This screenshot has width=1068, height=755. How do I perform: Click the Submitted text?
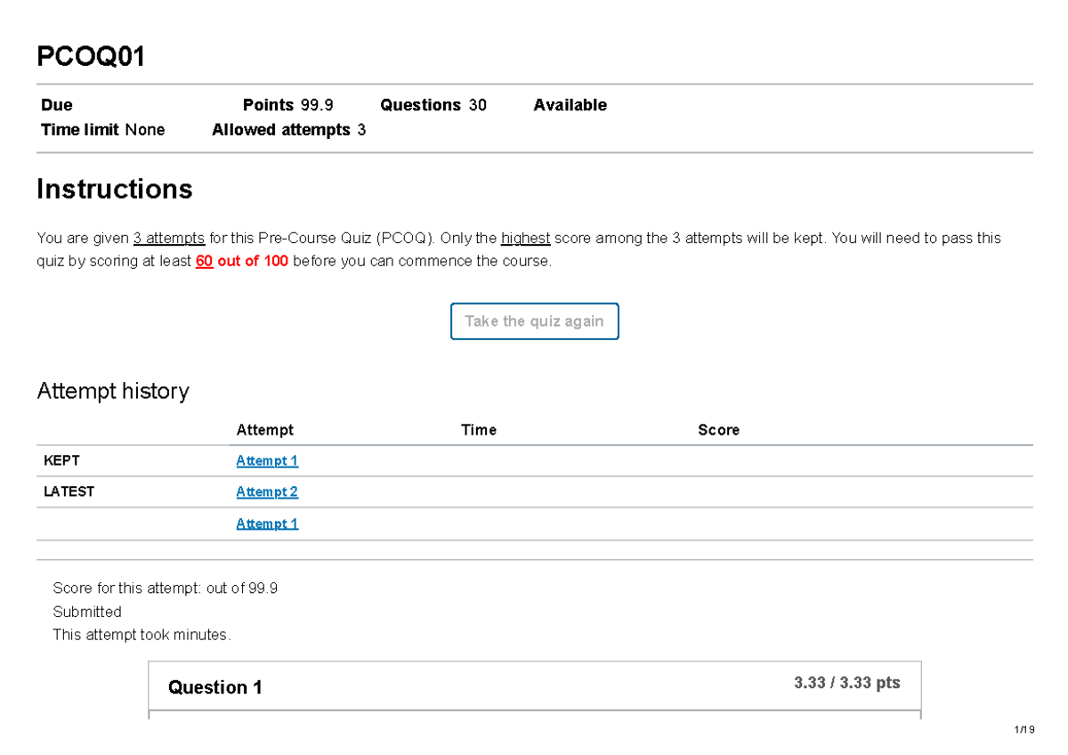pos(87,613)
